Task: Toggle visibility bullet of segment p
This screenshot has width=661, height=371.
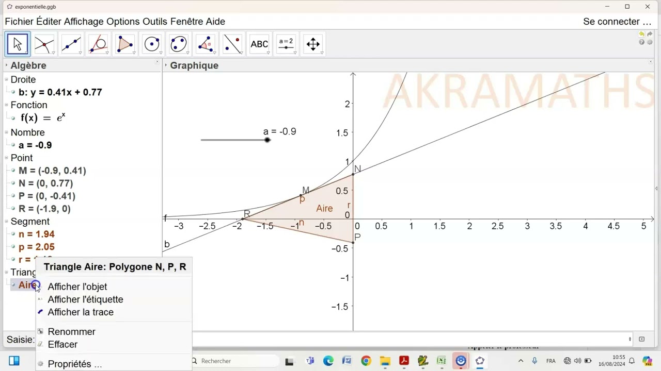Action: click(13, 247)
